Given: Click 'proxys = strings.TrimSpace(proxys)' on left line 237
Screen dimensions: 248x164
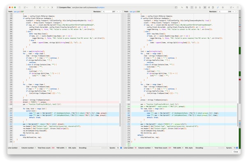Looking at the screenshot, I should click(x=37, y=100).
